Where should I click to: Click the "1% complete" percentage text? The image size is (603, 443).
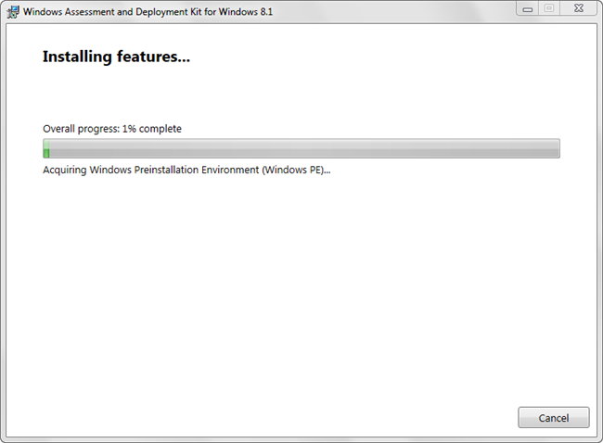click(x=152, y=129)
